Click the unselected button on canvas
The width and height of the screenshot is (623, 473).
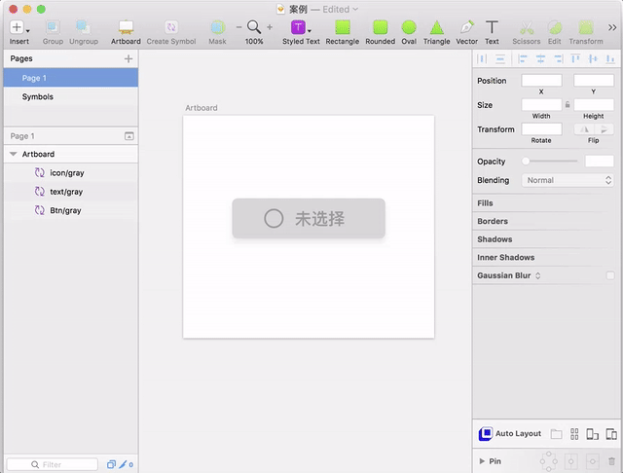pyautogui.click(x=309, y=218)
